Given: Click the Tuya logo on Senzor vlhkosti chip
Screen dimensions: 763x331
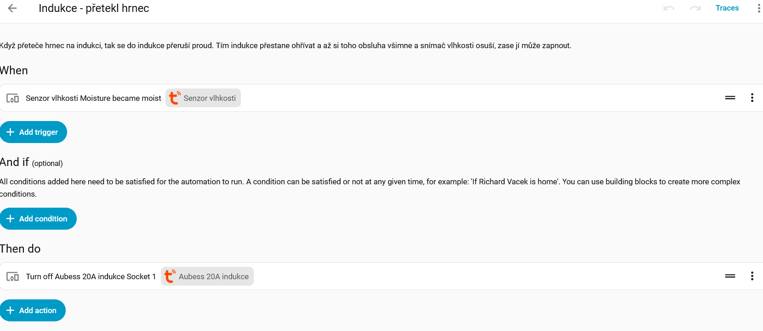Looking at the screenshot, I should coord(174,98).
